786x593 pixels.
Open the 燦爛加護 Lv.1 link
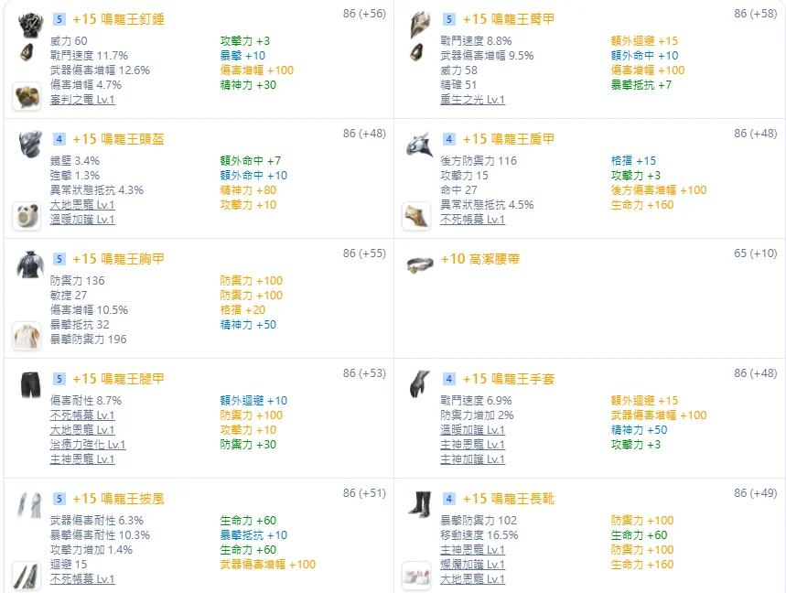[x=472, y=565]
